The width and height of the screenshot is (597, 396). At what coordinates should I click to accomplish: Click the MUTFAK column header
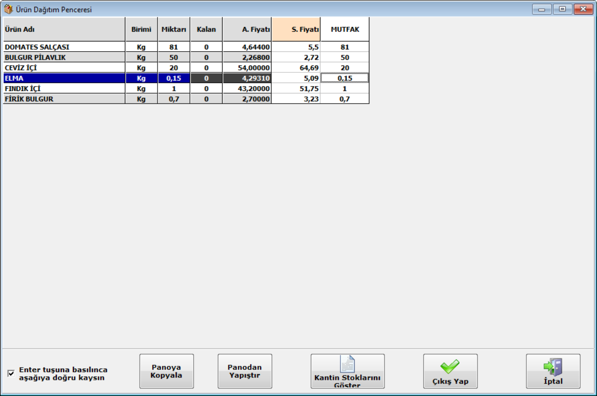(344, 29)
